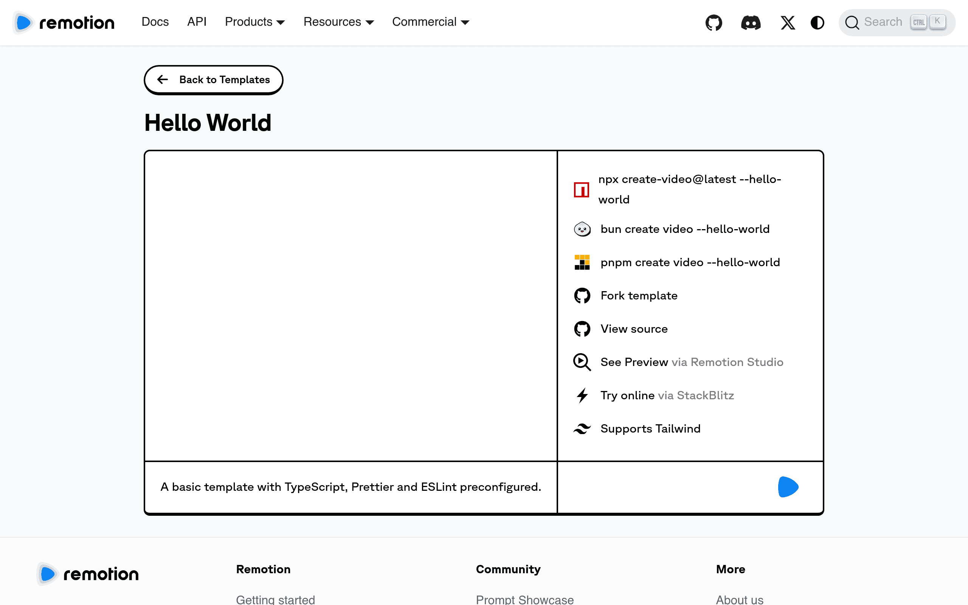Copy the pnpm create video --hello-world command
The height and width of the screenshot is (605, 968).
coord(690,262)
